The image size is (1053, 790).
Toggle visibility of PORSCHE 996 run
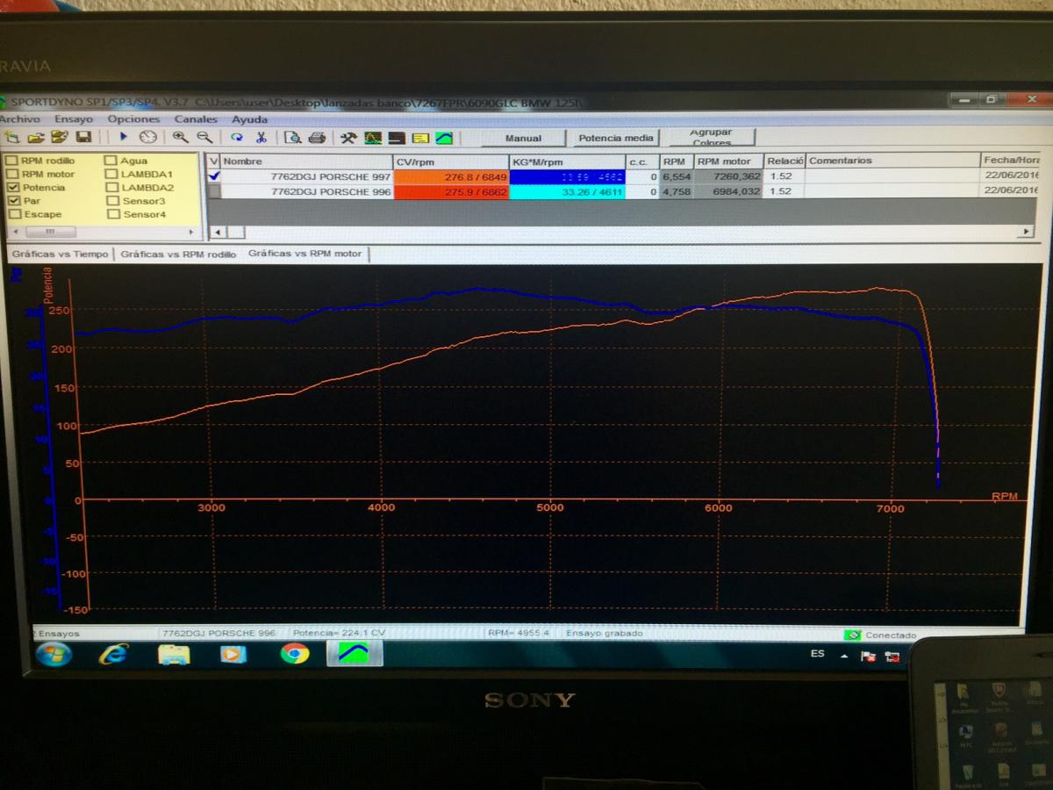coord(214,190)
